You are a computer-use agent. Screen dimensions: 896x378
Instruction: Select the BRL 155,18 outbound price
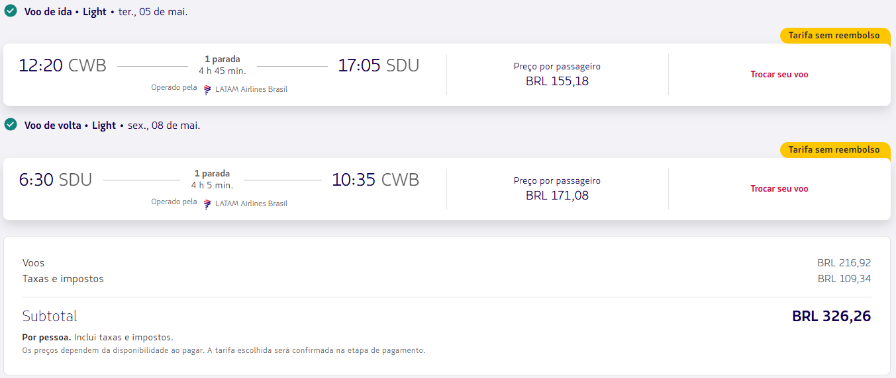coord(557,81)
